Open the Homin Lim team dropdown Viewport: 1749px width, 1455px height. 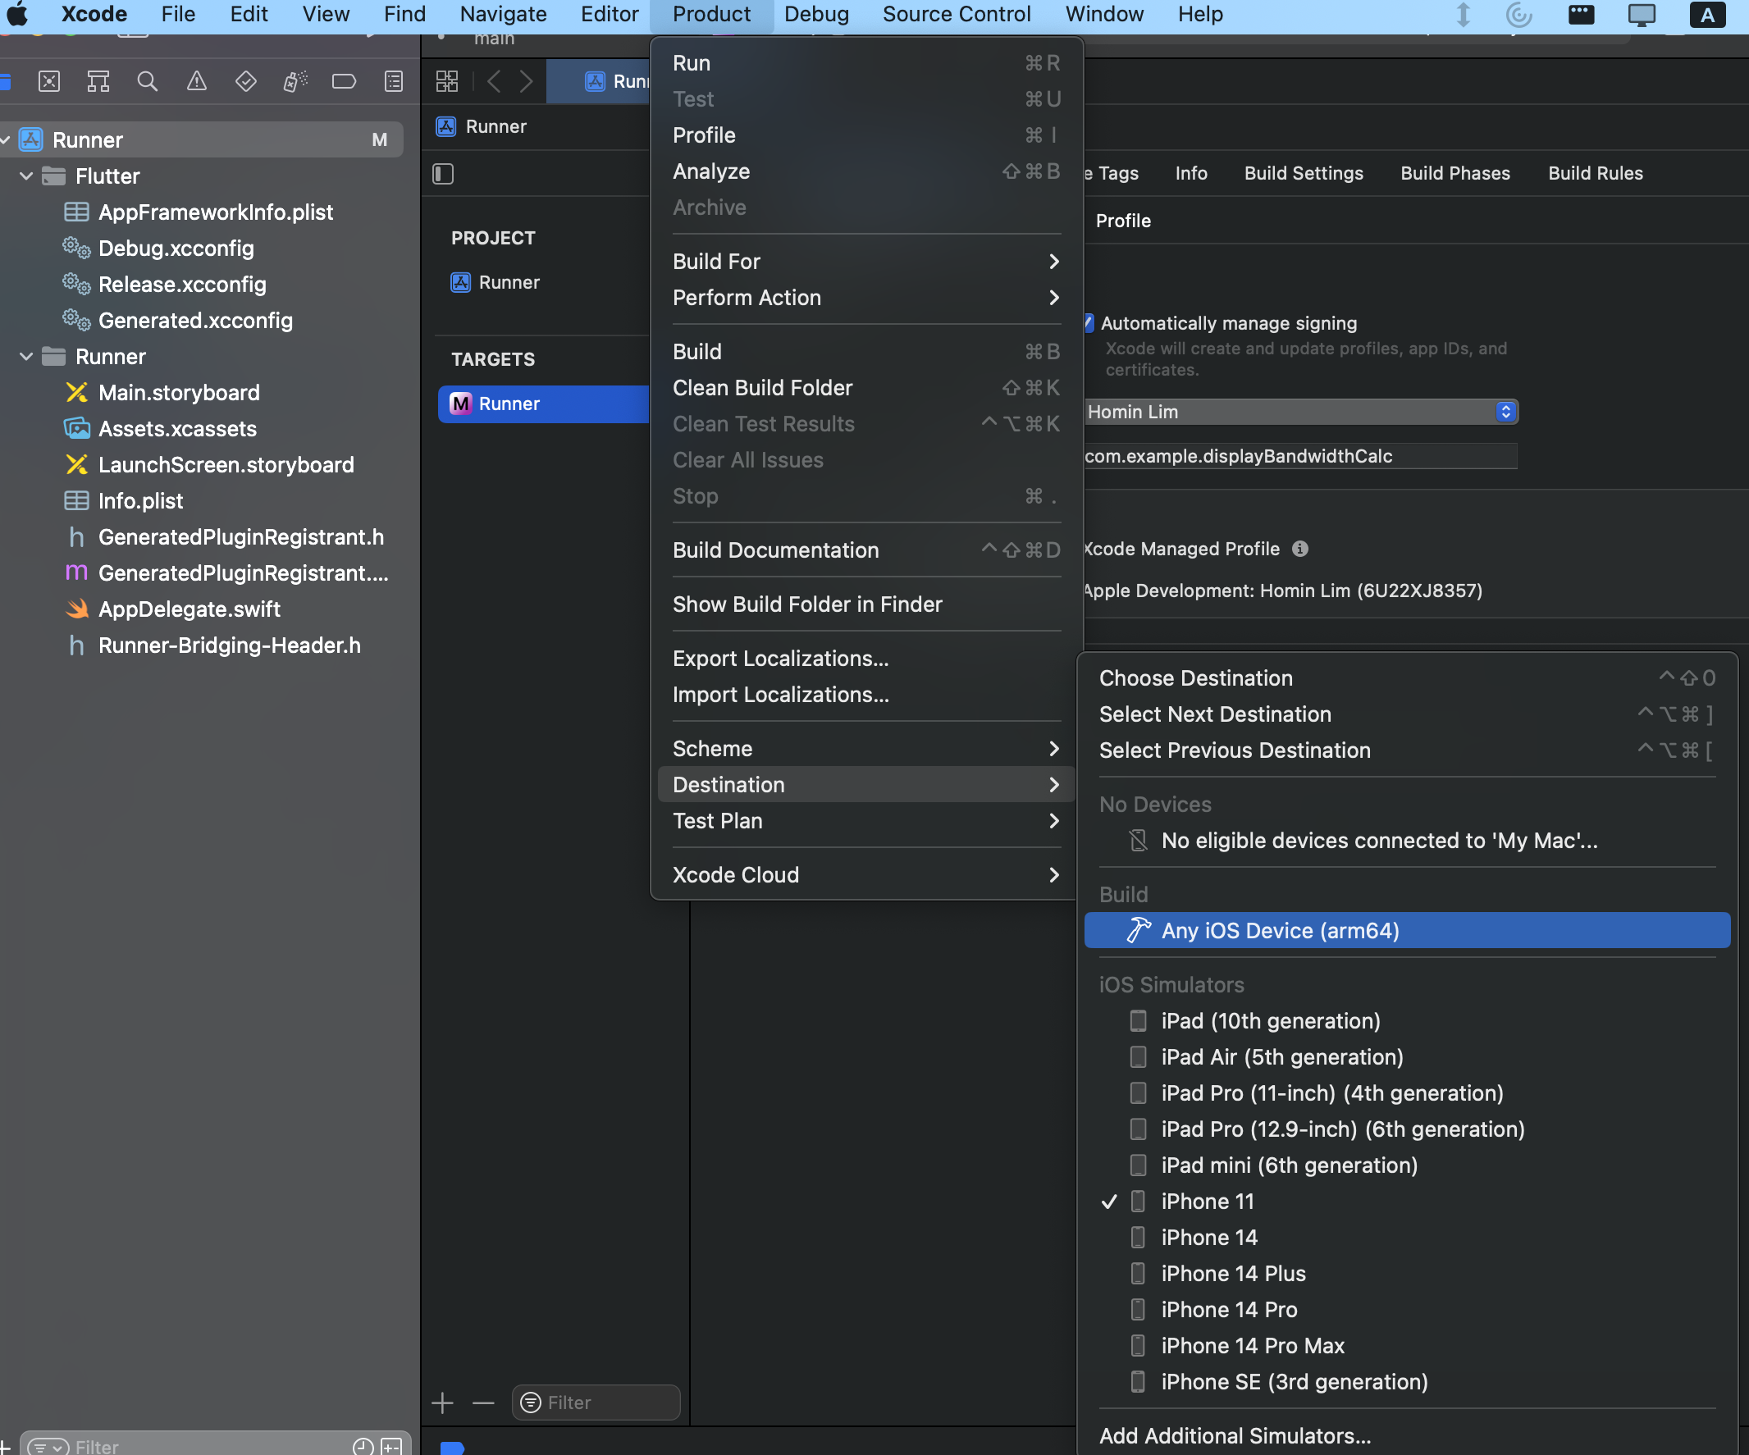tap(1299, 412)
